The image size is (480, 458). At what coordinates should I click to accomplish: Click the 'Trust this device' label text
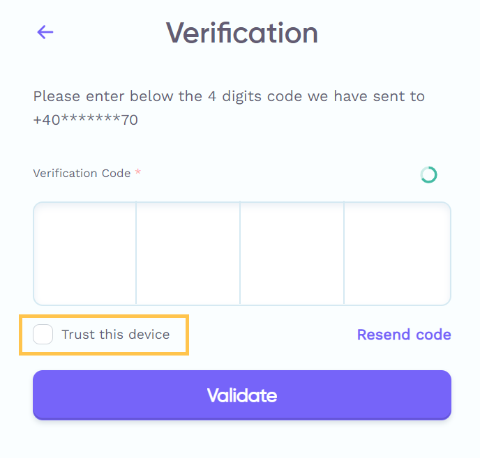115,335
